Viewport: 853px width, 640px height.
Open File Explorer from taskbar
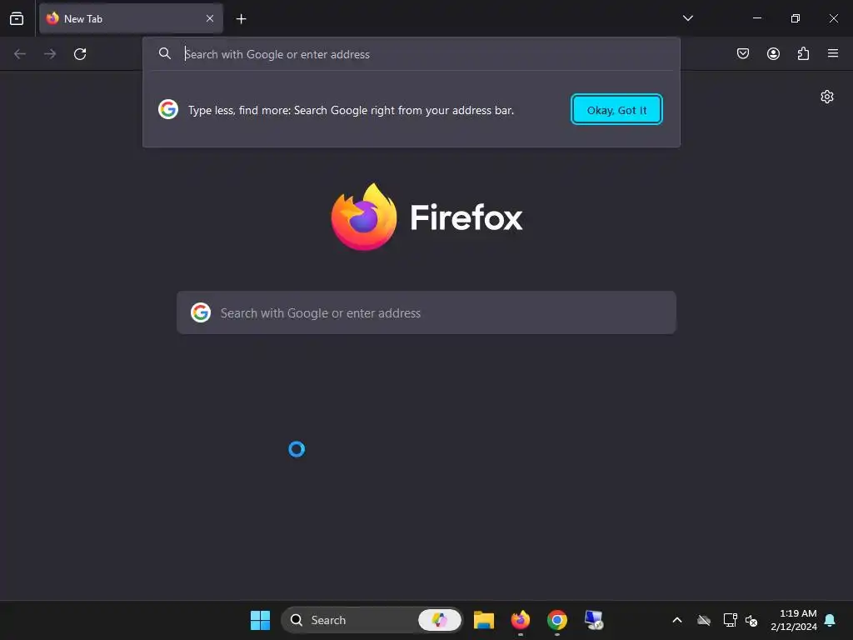click(484, 620)
